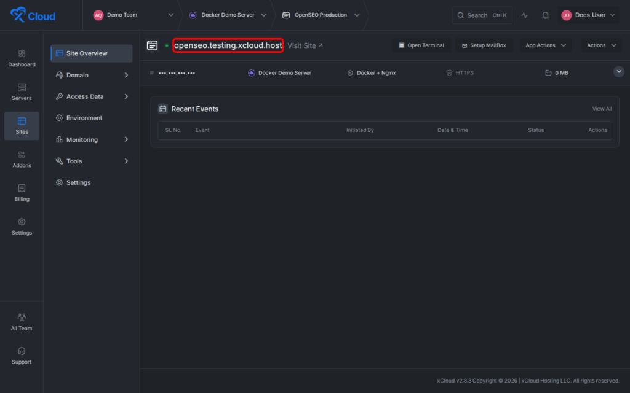Open global Settings in the left sidebar

coord(22,227)
